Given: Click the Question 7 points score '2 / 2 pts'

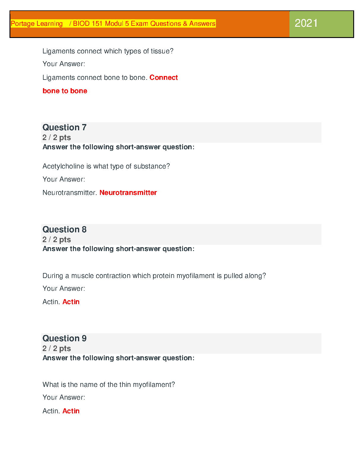Looking at the screenshot, I should [57, 137].
